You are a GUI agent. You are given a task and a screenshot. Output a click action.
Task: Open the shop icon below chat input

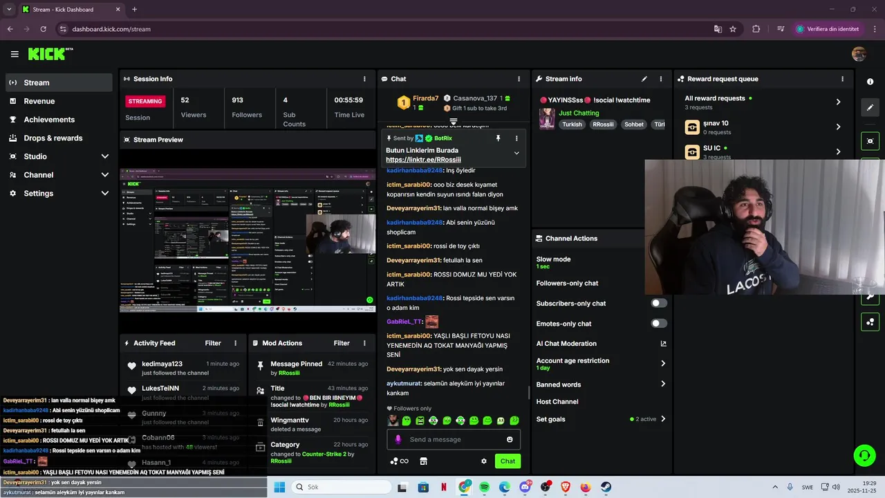[423, 461]
